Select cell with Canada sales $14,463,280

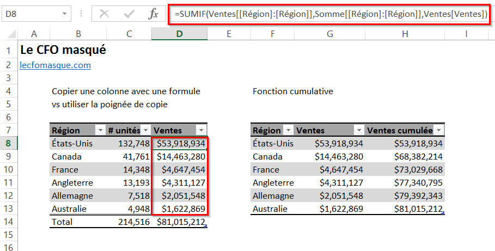point(180,156)
